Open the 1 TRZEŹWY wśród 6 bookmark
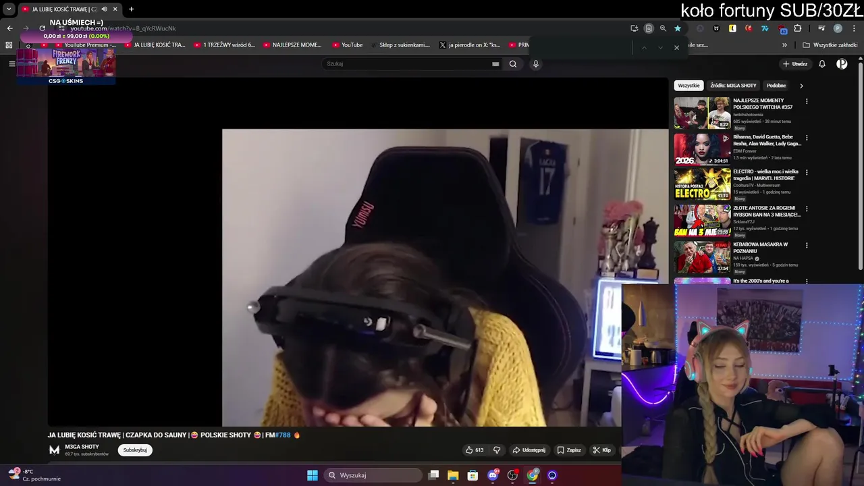Viewport: 864px width, 486px height. click(224, 45)
